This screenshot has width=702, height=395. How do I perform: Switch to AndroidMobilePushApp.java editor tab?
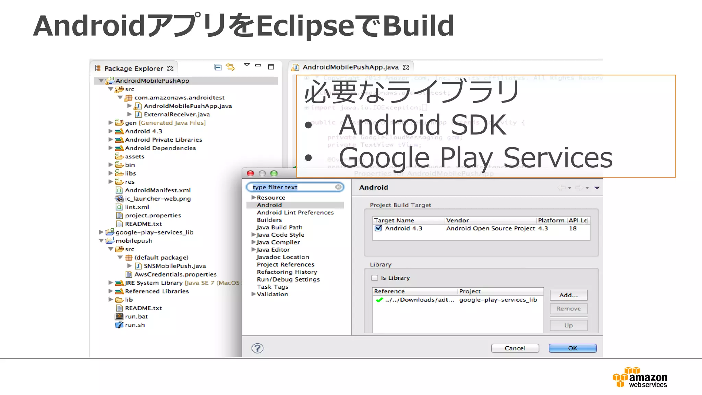pyautogui.click(x=350, y=67)
